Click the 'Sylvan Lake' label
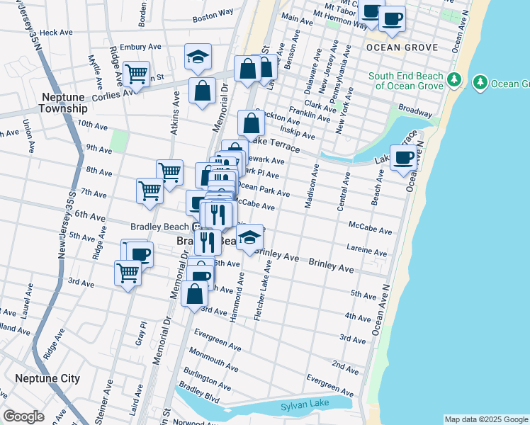Screen dimensions: 530x425 (305, 404)
